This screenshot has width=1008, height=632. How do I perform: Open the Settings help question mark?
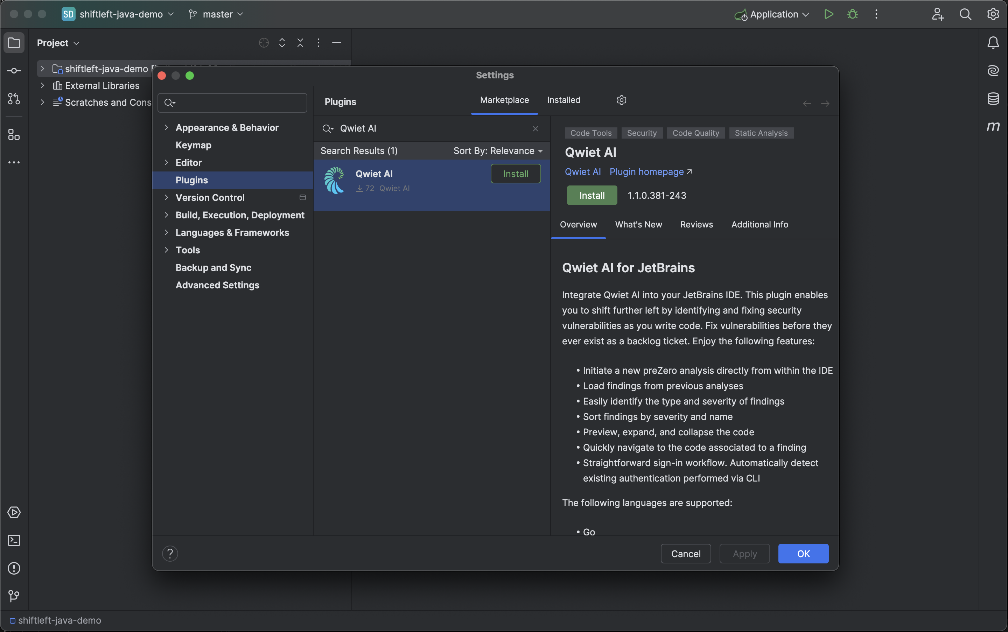point(170,553)
